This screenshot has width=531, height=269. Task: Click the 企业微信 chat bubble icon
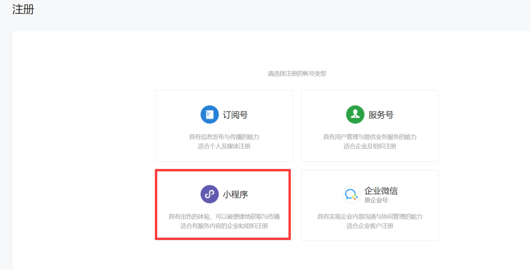[x=351, y=194]
